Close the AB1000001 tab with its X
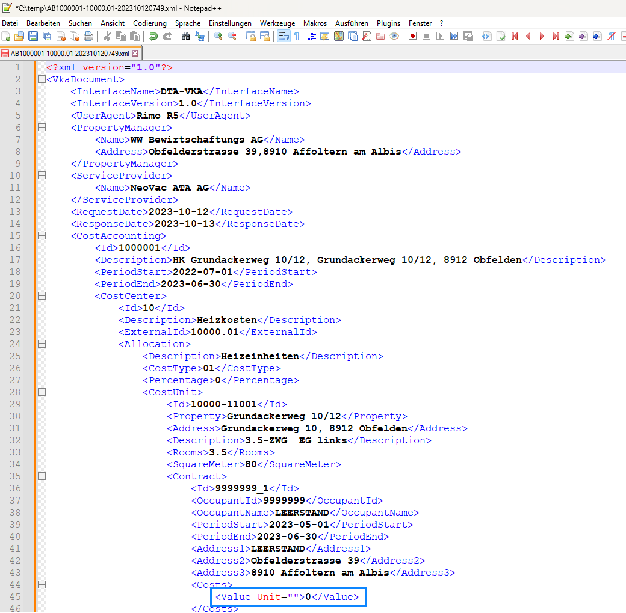Screen dimensions: 626x613 [x=135, y=54]
